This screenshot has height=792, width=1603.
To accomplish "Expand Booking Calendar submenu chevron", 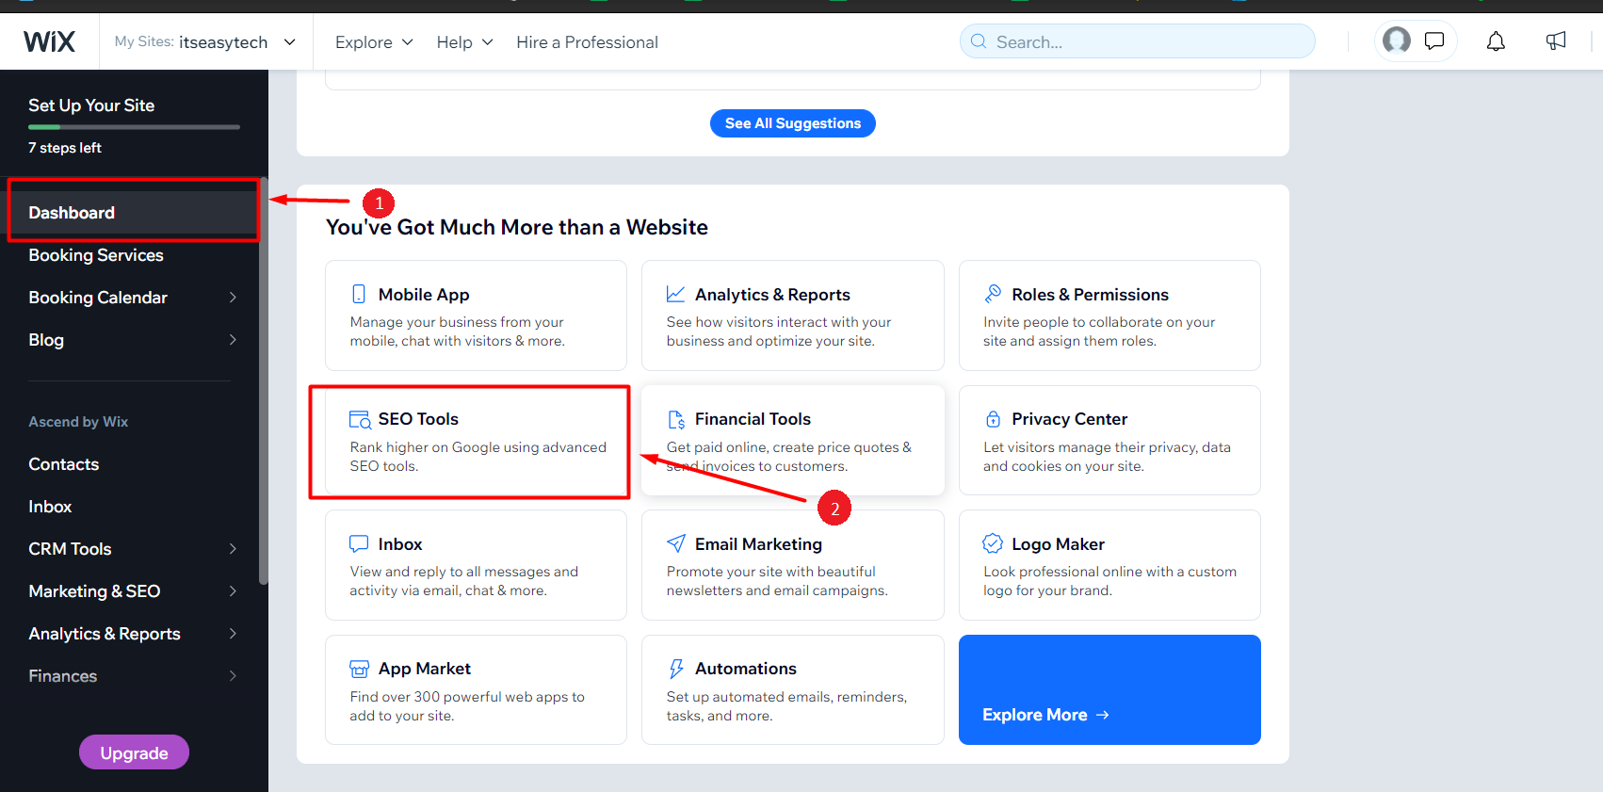I will 233,297.
